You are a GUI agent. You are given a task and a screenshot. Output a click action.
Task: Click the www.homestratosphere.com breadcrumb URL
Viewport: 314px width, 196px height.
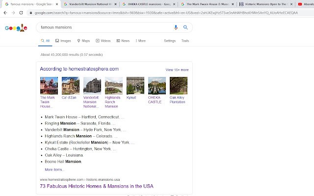pyautogui.click(x=80, y=180)
